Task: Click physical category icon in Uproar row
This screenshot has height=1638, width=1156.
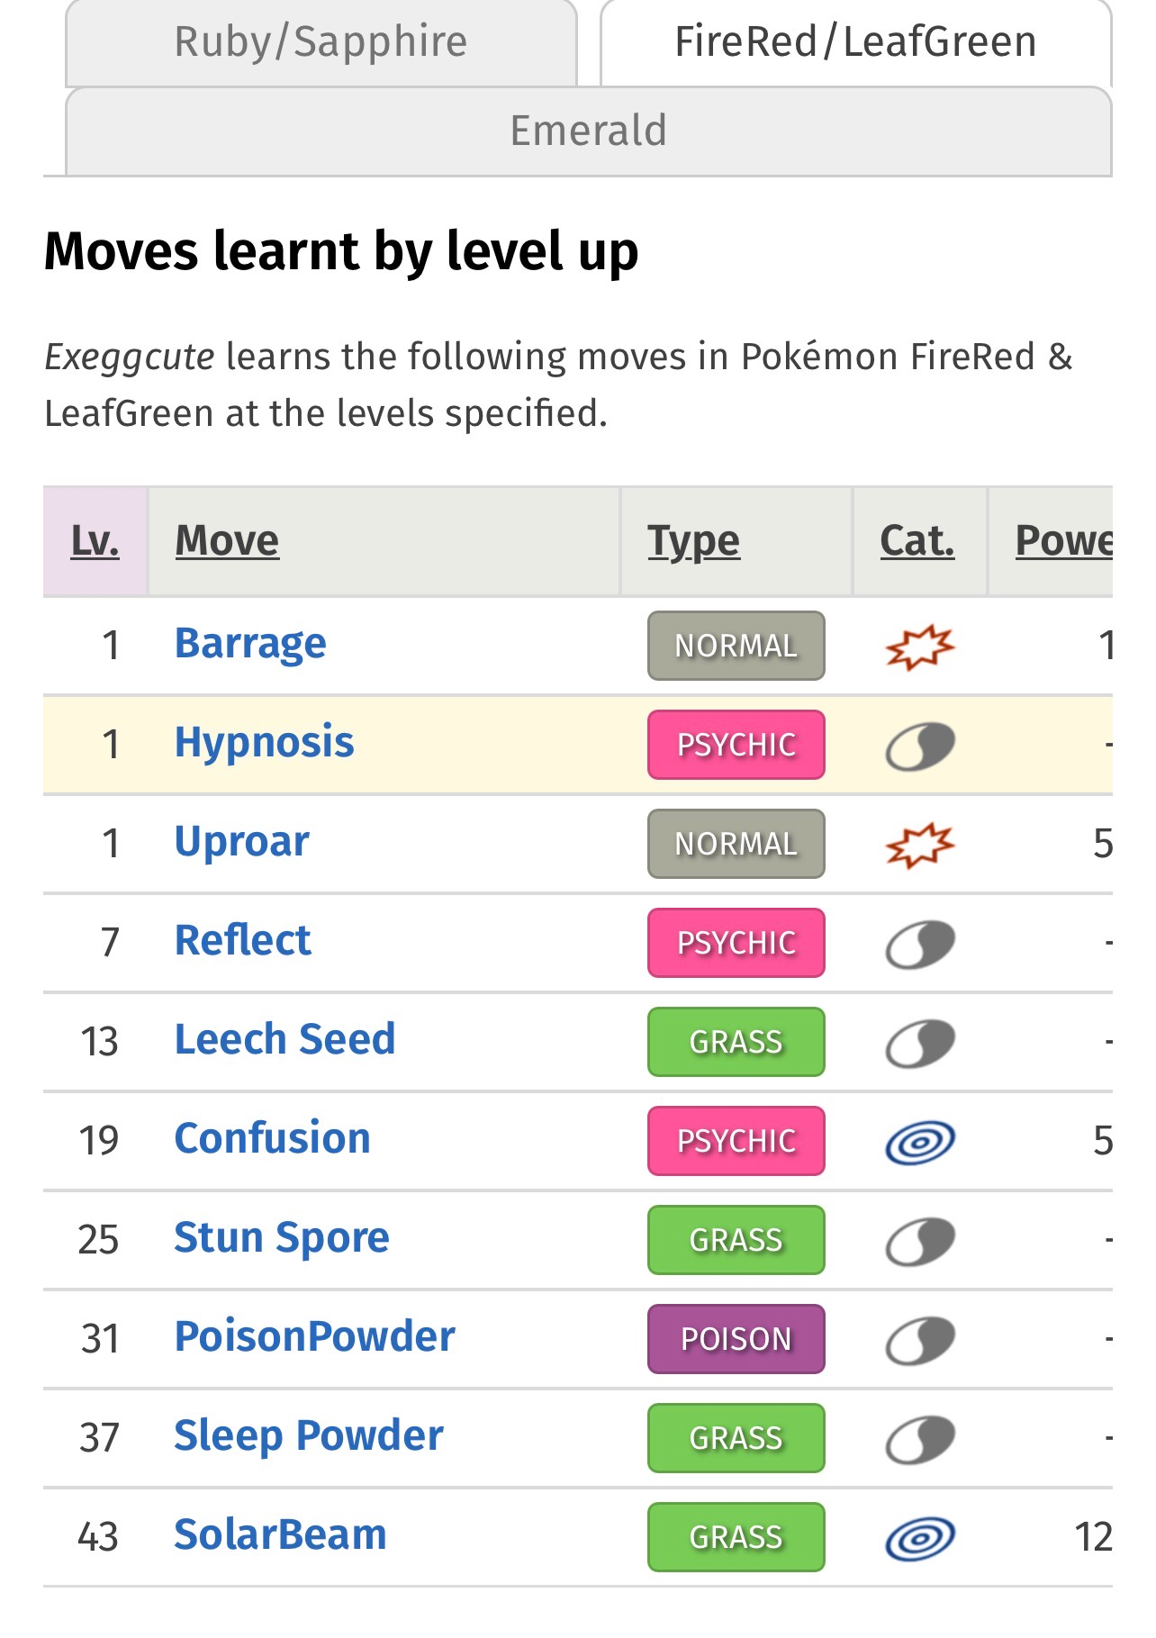Action: coord(919,845)
